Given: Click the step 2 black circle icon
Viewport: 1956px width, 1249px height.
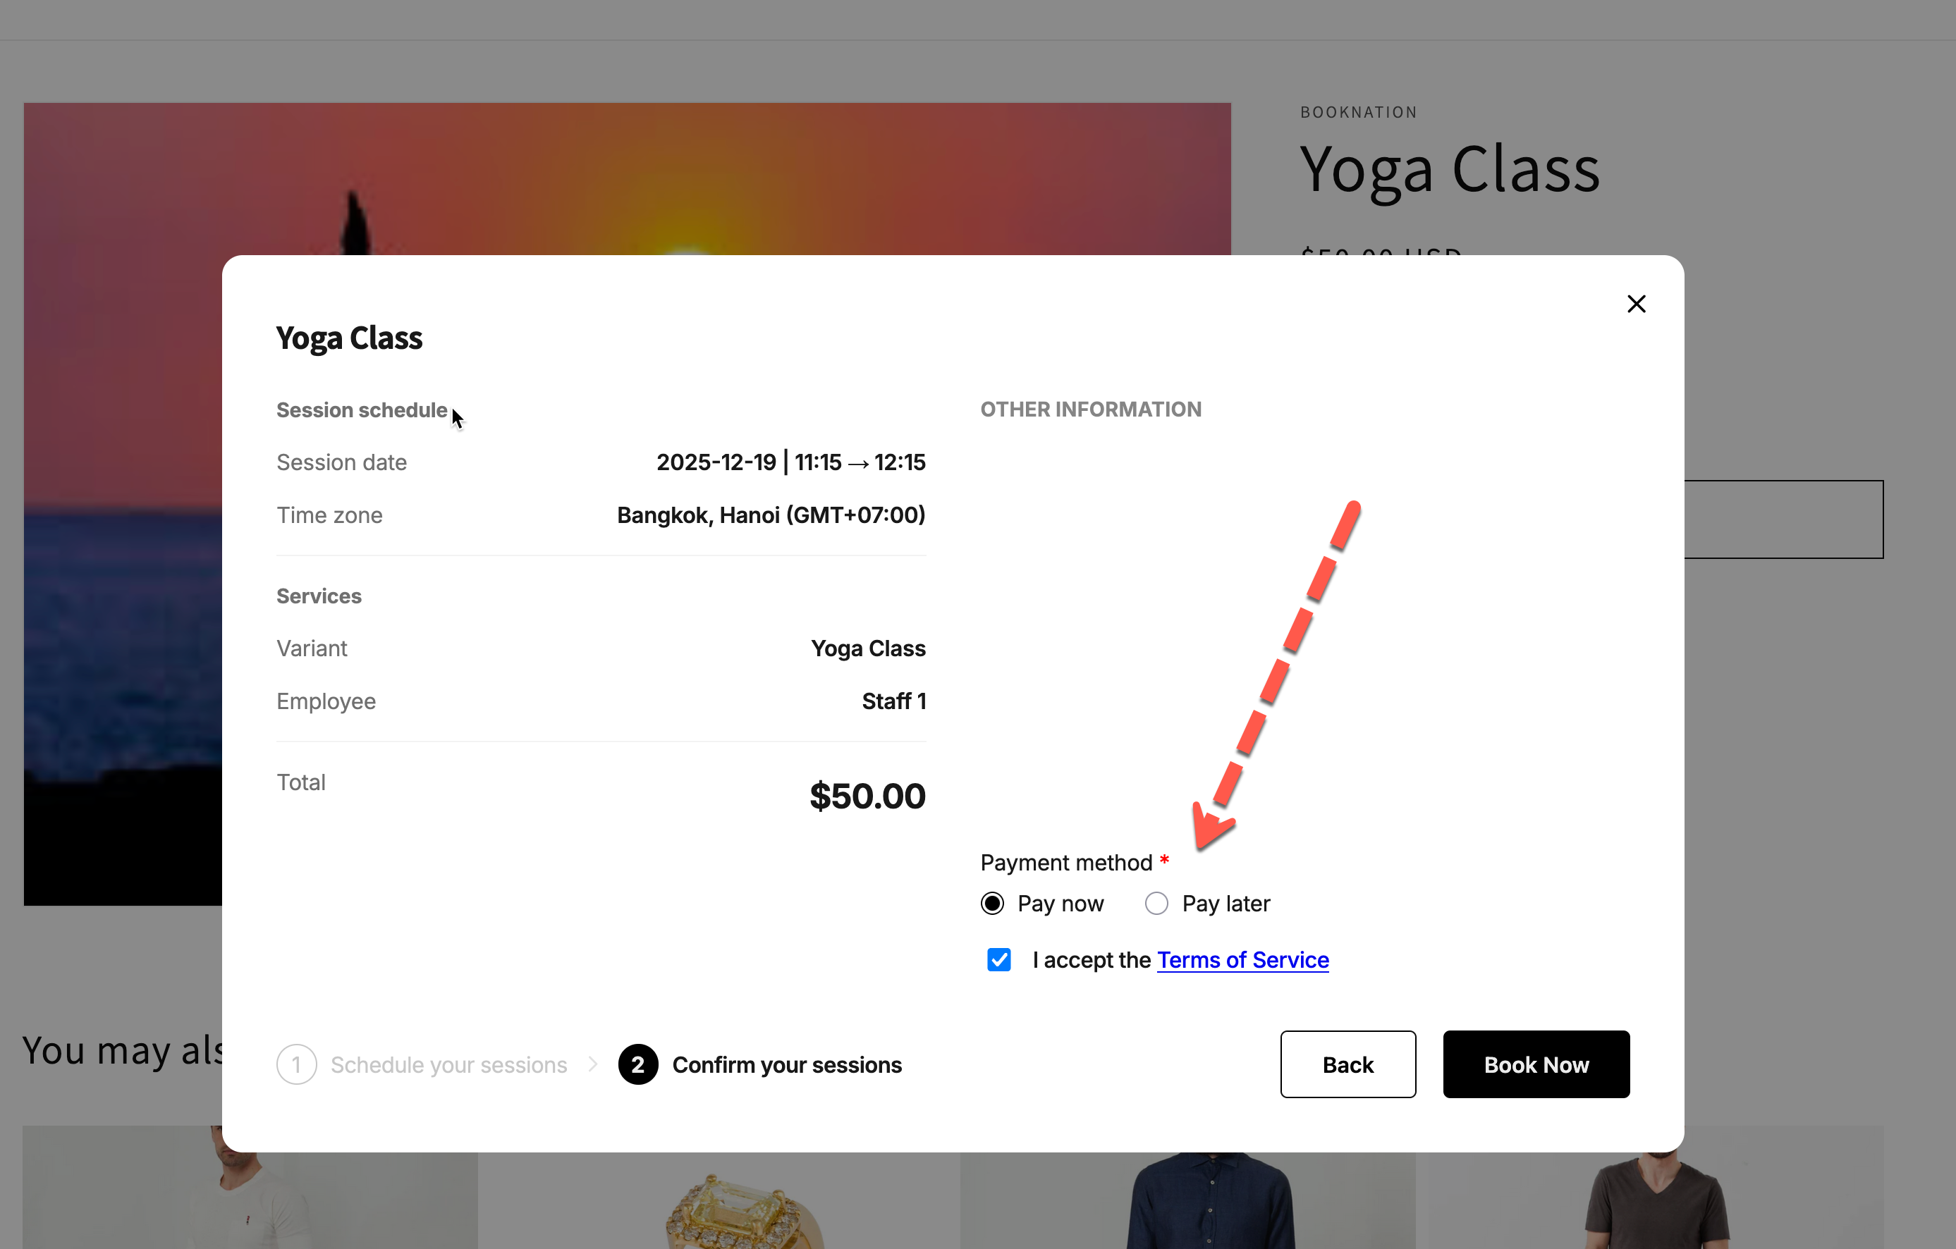Looking at the screenshot, I should [637, 1064].
